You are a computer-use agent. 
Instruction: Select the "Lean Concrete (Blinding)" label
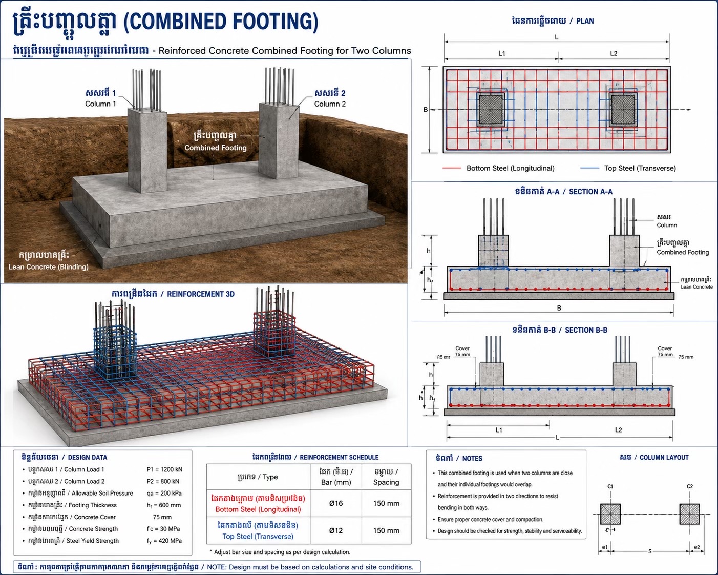[49, 267]
